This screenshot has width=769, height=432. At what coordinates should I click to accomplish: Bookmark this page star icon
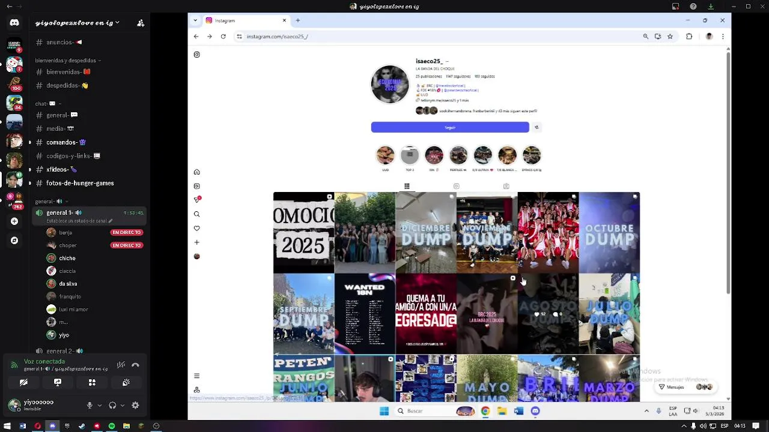(670, 37)
